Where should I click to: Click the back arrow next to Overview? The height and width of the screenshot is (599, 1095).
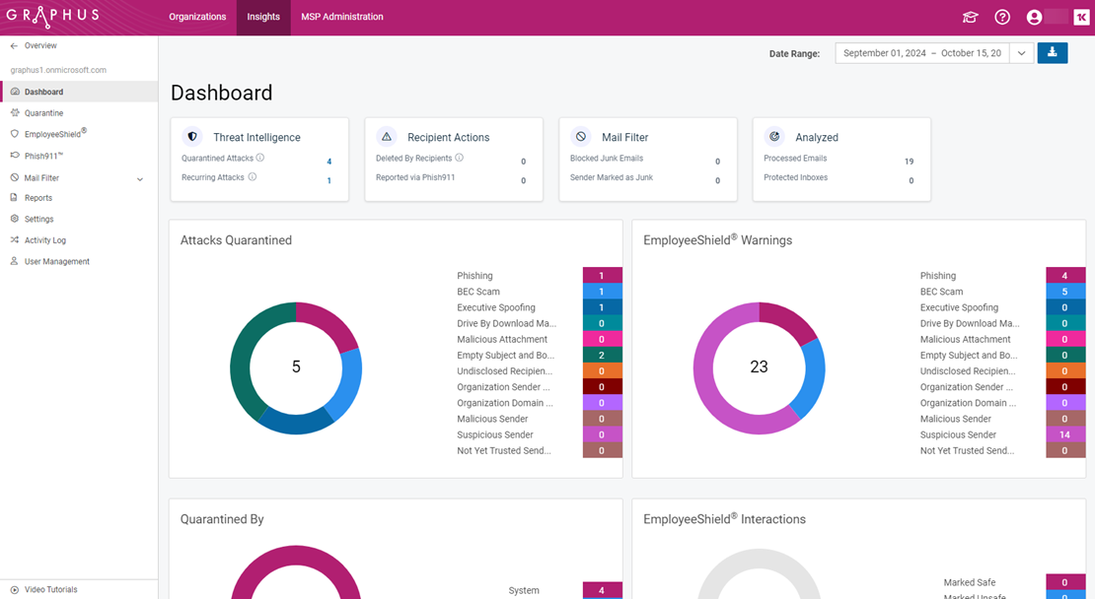pyautogui.click(x=14, y=46)
